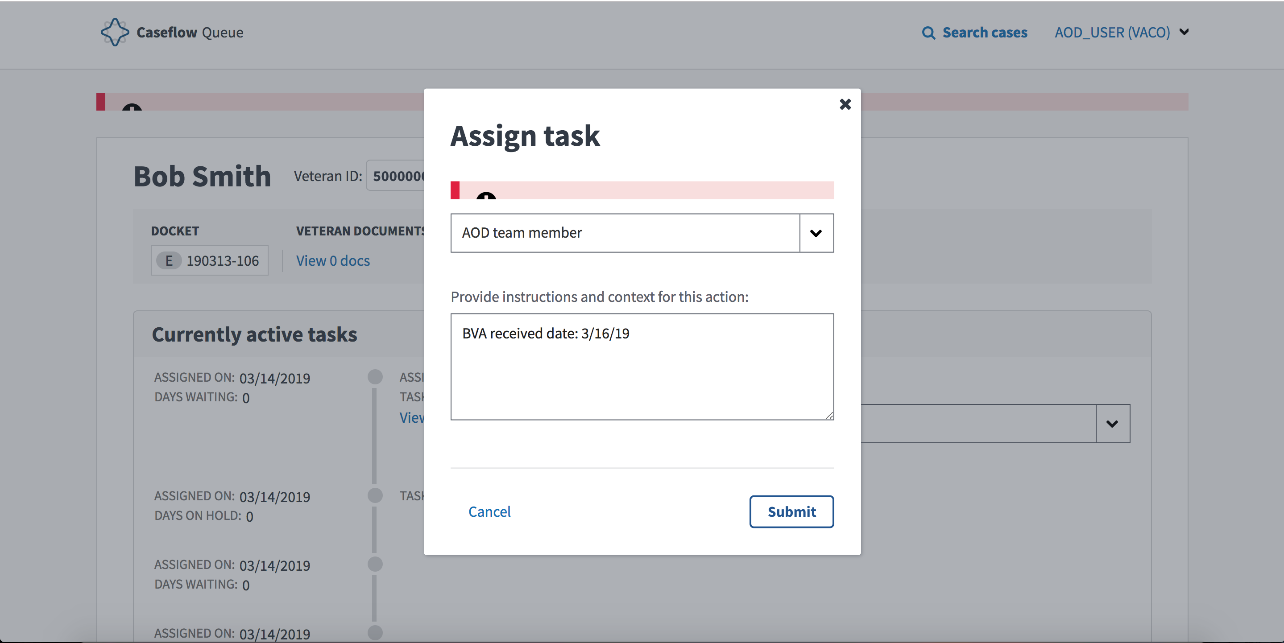
Task: Cancel the Assign task dialog
Action: click(489, 511)
